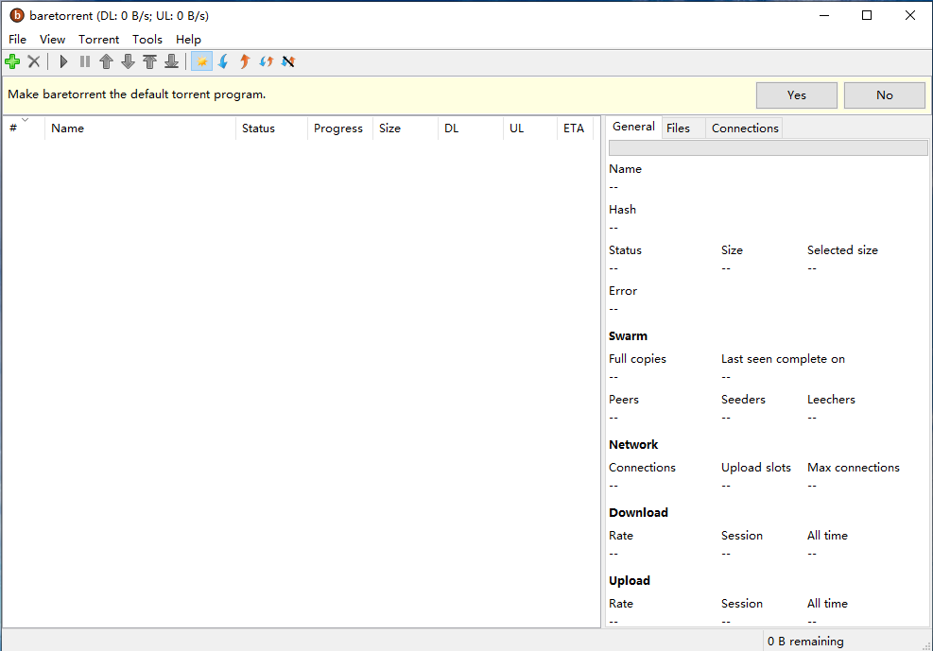933x651 pixels.
Task: Open the Tools menu
Action: pos(147,40)
